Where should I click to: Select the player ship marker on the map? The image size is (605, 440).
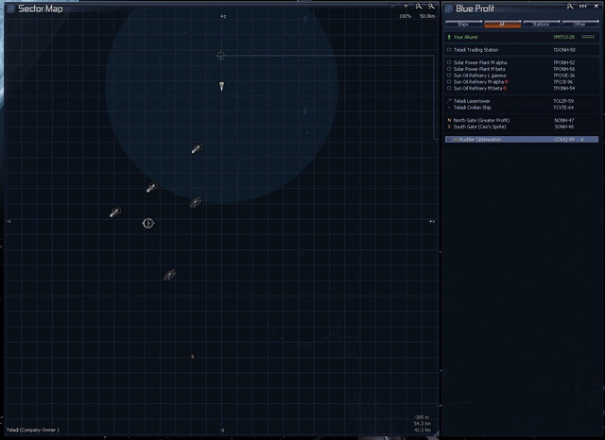coord(221,86)
